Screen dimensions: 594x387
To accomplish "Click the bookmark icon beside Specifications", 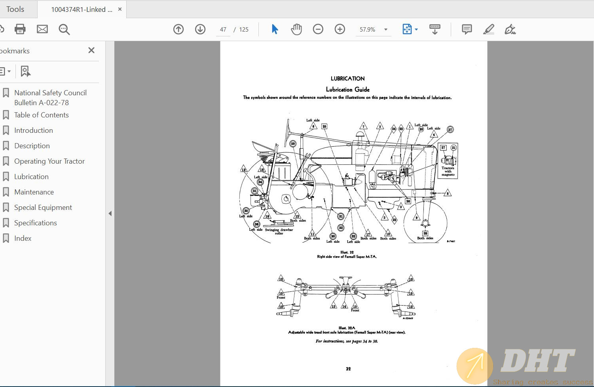I will coord(6,223).
